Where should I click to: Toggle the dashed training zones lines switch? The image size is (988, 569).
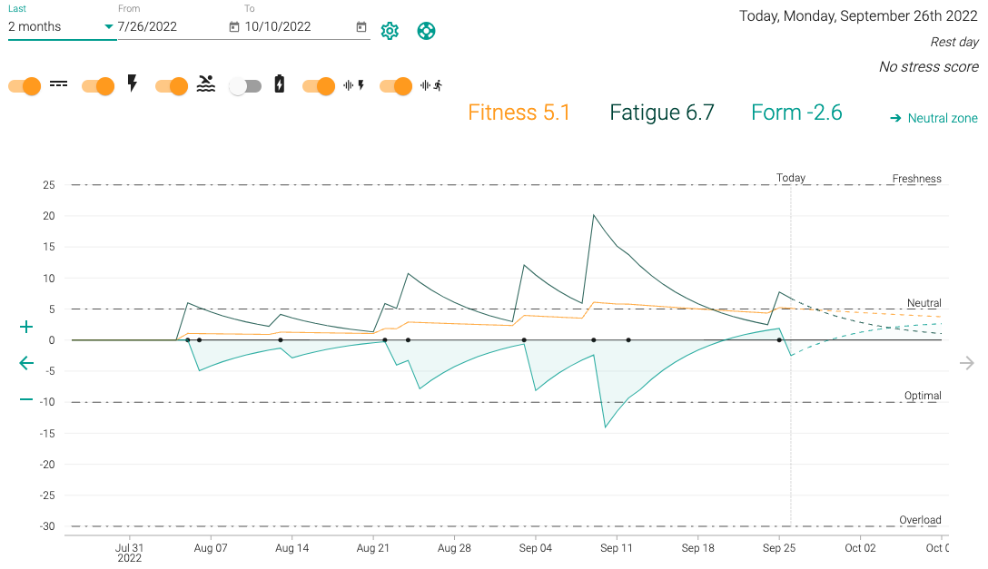(x=25, y=86)
